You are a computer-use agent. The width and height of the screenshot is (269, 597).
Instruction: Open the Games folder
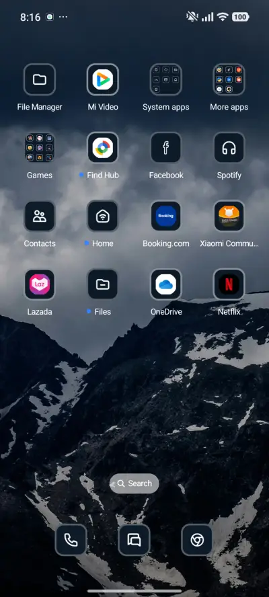coord(40,148)
